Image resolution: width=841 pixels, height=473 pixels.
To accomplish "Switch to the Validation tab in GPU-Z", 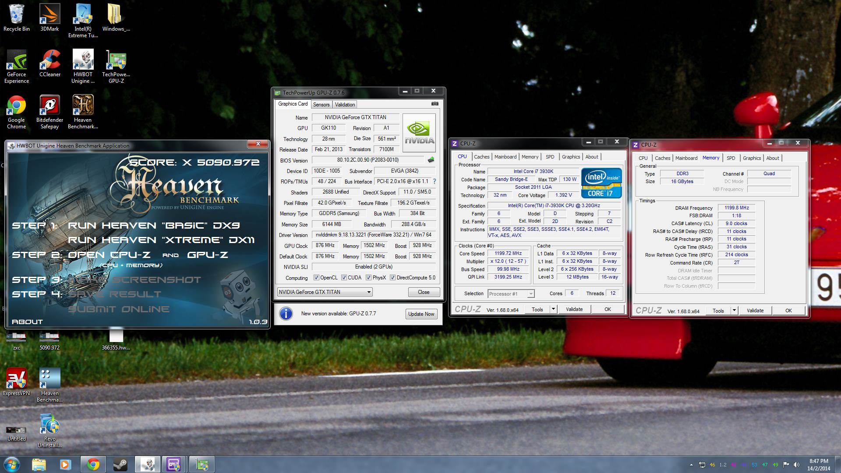I will pos(345,105).
